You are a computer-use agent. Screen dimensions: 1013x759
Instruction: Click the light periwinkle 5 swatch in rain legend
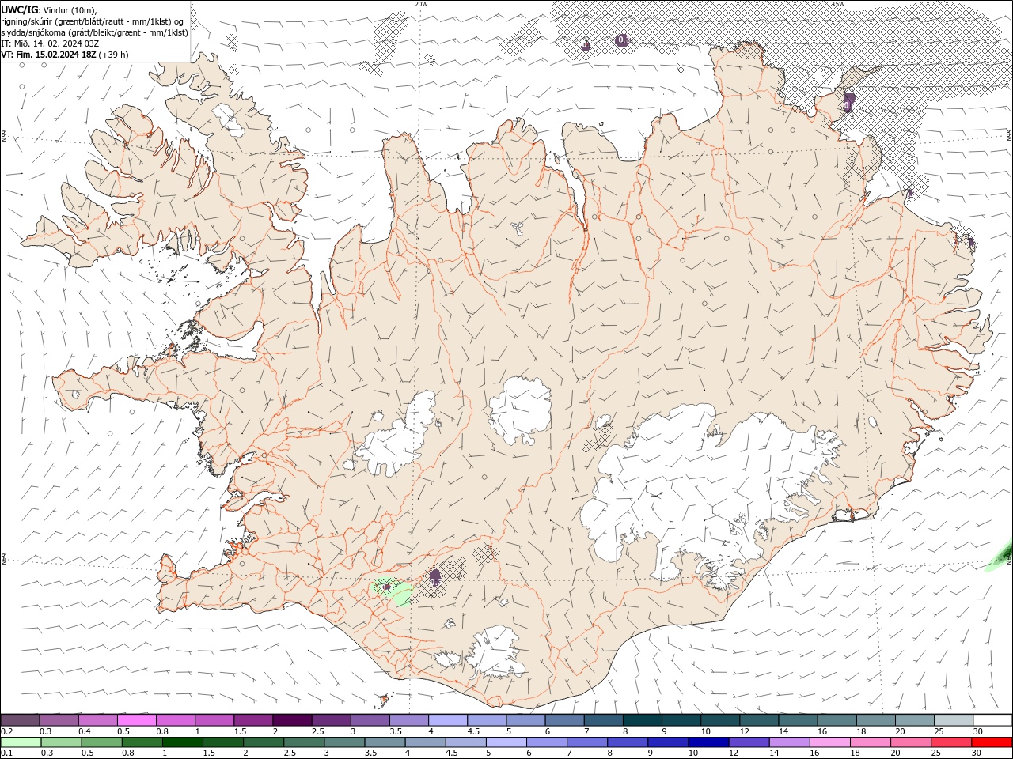506,742
